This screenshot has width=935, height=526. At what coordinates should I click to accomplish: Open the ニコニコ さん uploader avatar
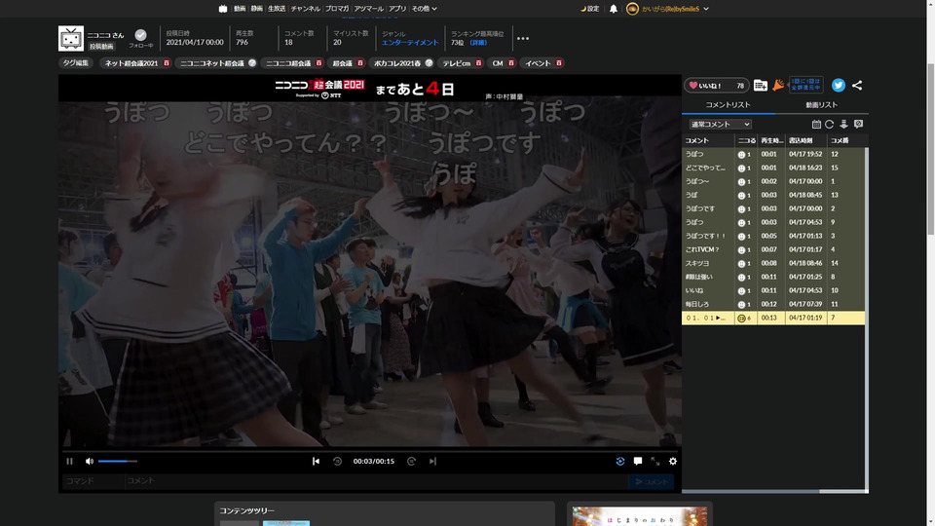click(71, 38)
